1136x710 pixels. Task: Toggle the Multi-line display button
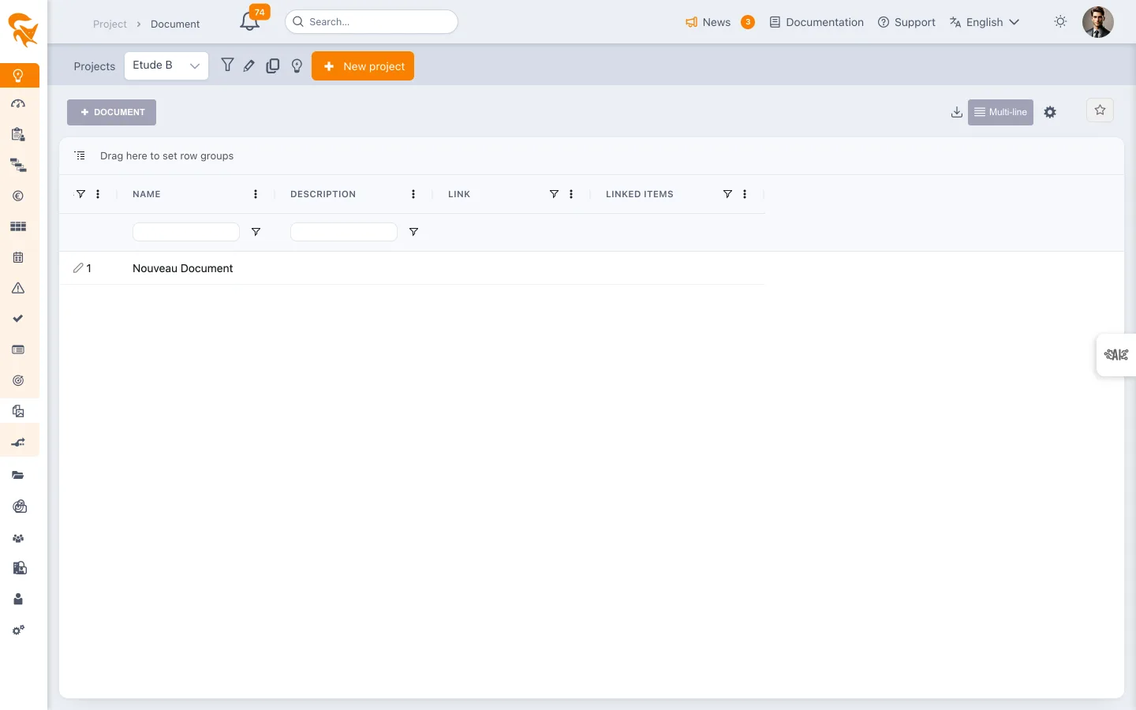[x=1000, y=112]
